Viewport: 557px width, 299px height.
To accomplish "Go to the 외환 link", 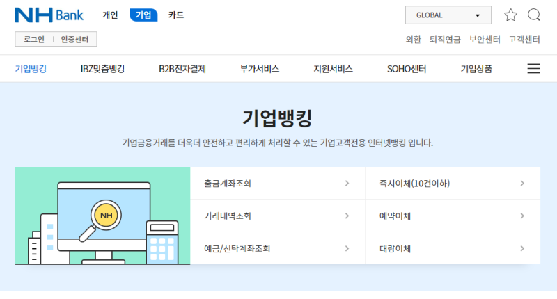I will (413, 40).
